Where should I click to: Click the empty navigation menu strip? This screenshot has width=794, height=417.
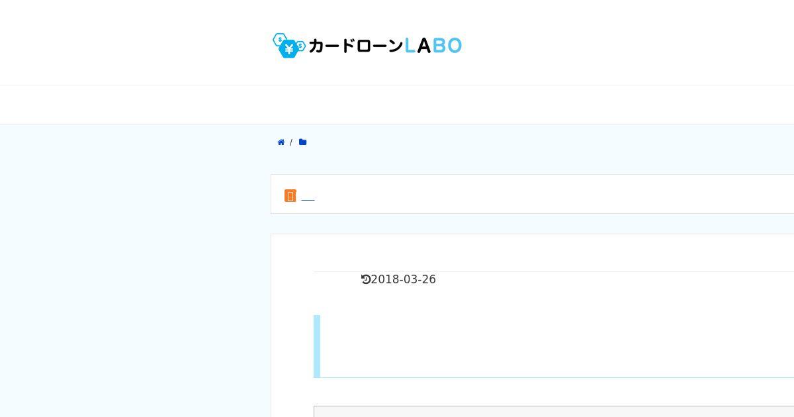click(397, 105)
